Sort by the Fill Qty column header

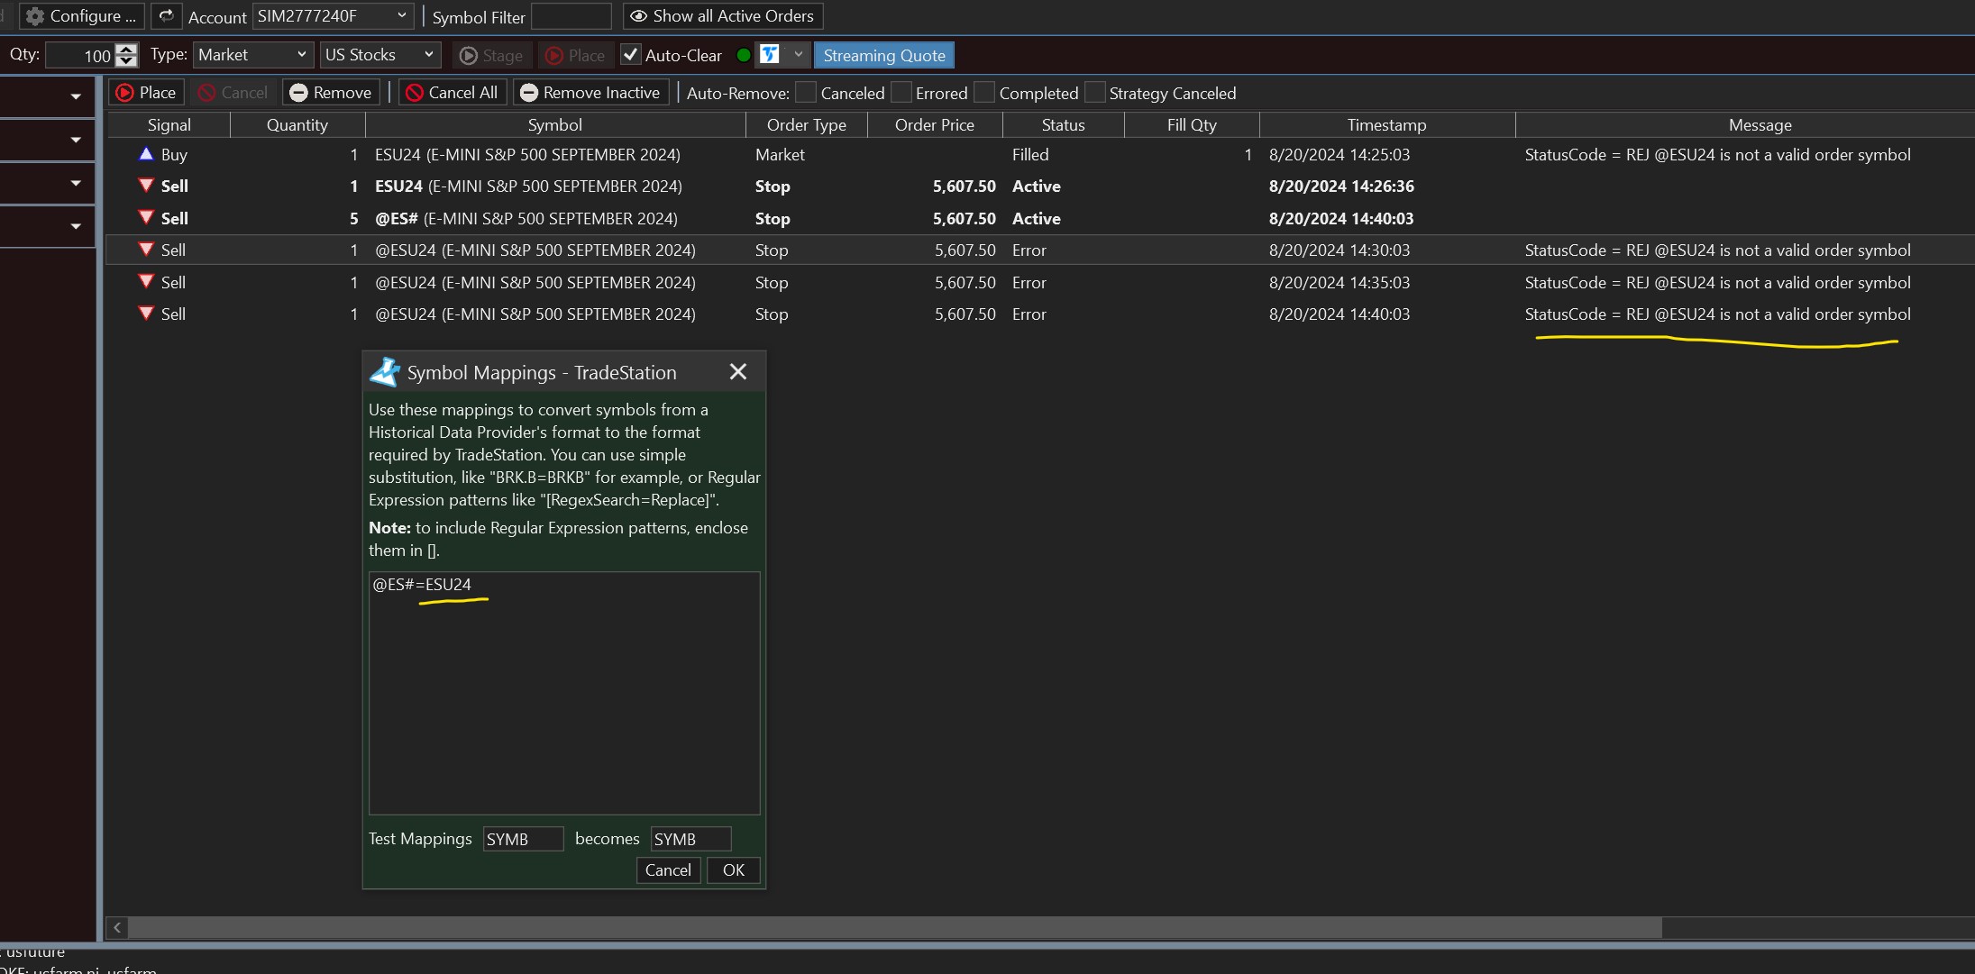coord(1192,125)
